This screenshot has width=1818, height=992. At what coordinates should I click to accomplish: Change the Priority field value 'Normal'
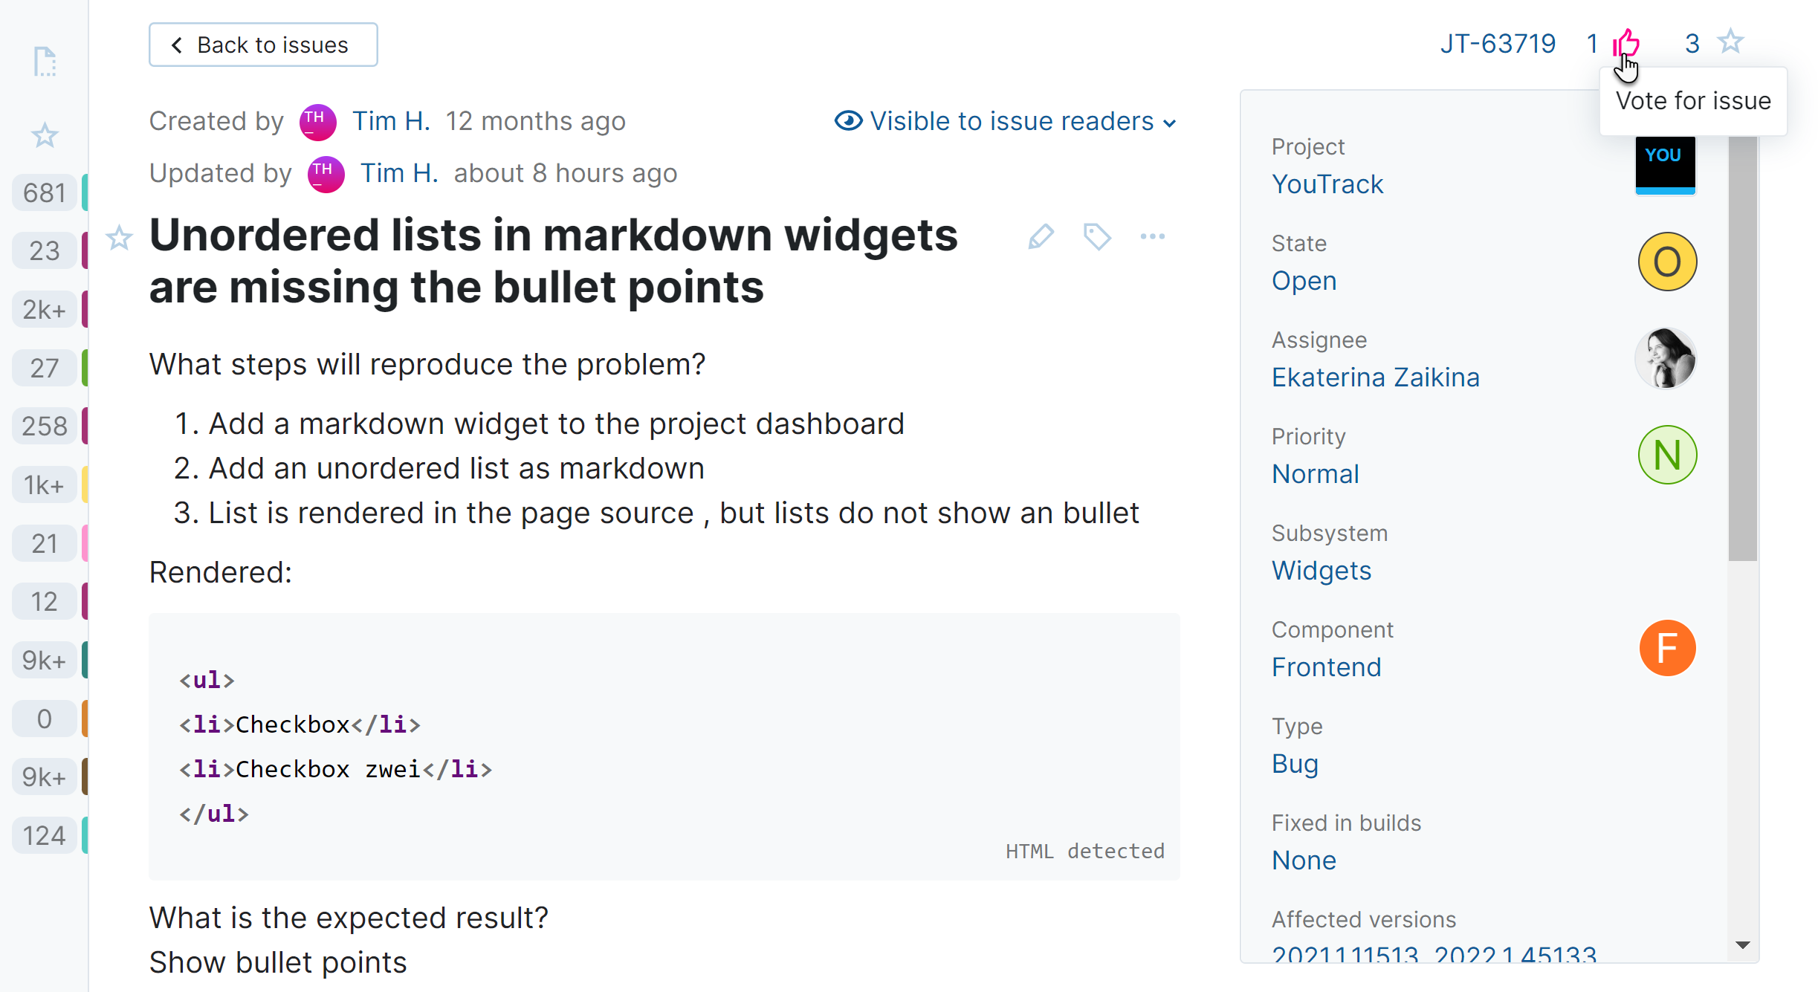[x=1315, y=474]
